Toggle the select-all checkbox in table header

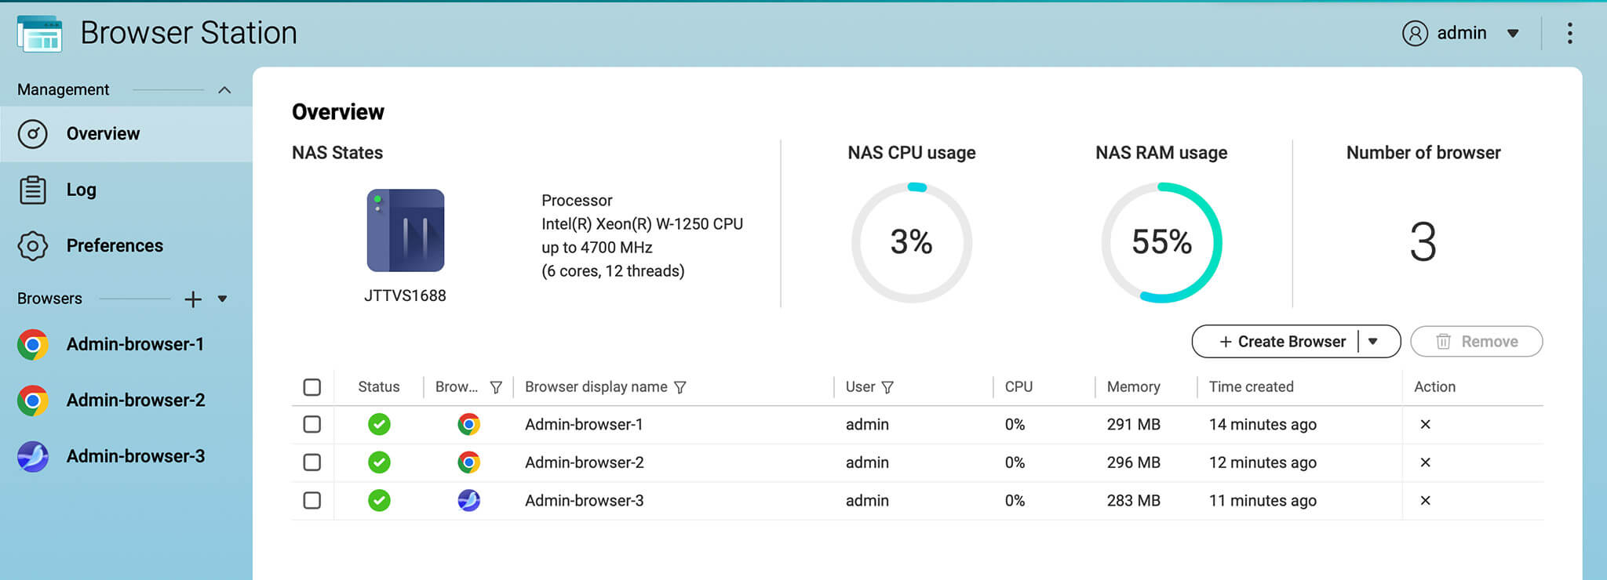click(312, 387)
